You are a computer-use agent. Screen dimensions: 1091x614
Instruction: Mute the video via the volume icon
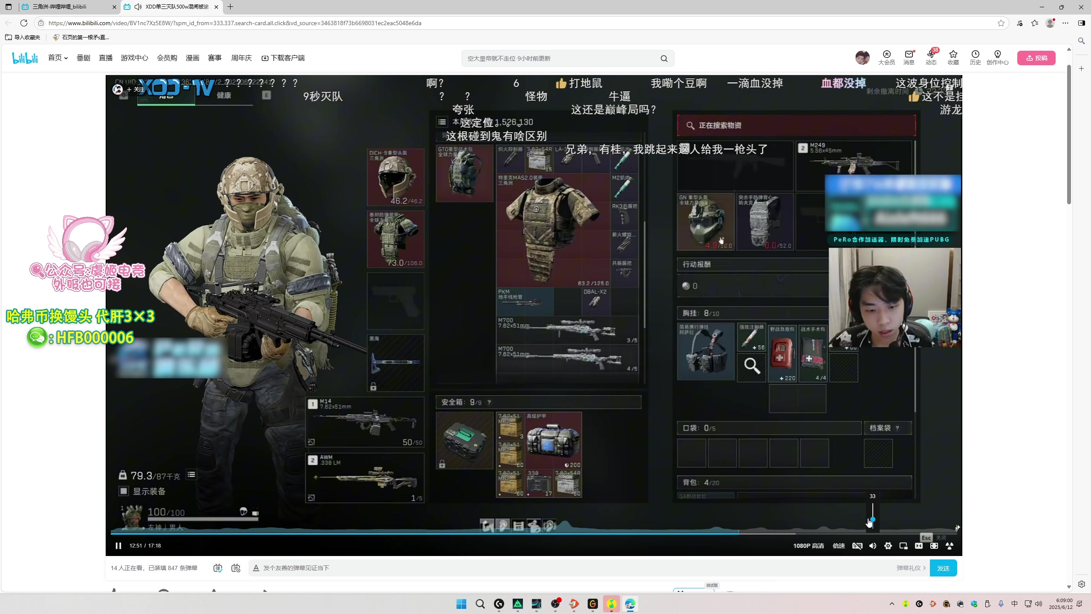873,546
